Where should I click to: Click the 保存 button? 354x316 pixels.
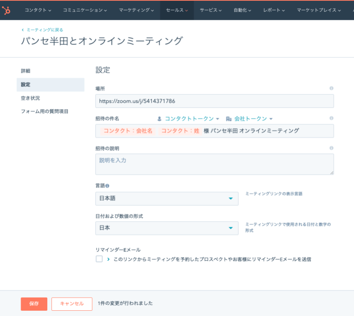click(x=34, y=304)
